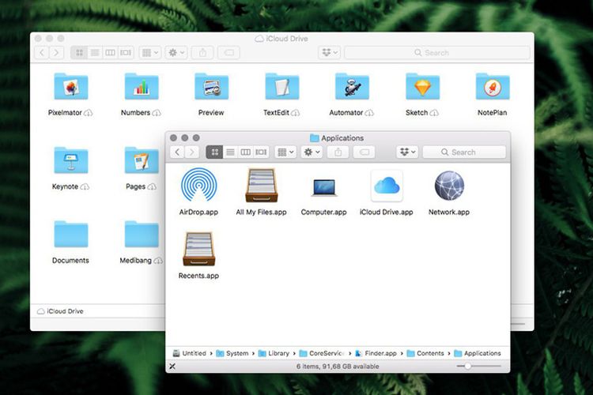
Task: Open TextEdit folder in iCloud Drive
Action: coord(281,86)
